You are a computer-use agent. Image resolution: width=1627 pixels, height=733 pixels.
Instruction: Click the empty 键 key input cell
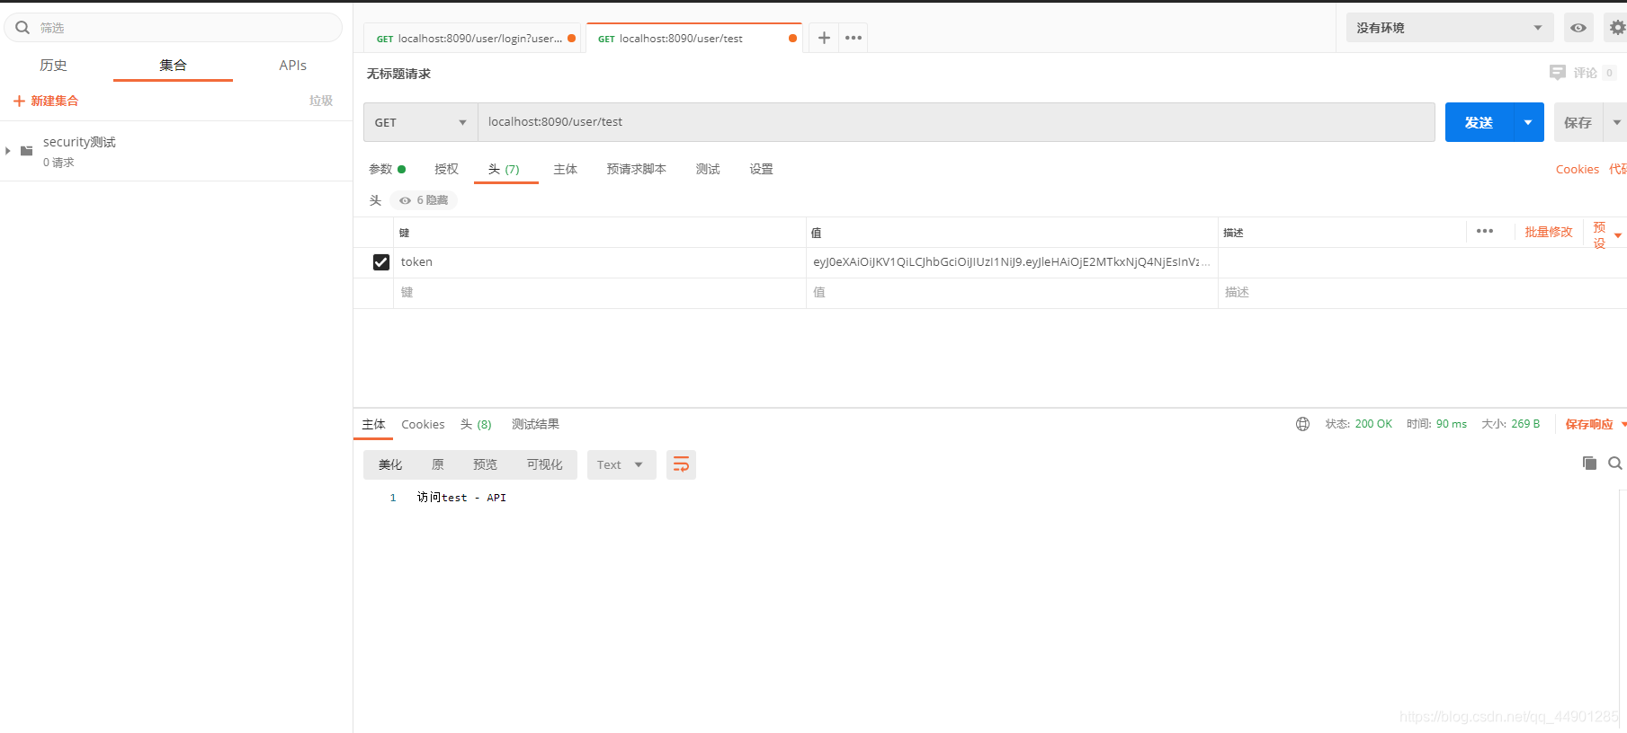600,293
